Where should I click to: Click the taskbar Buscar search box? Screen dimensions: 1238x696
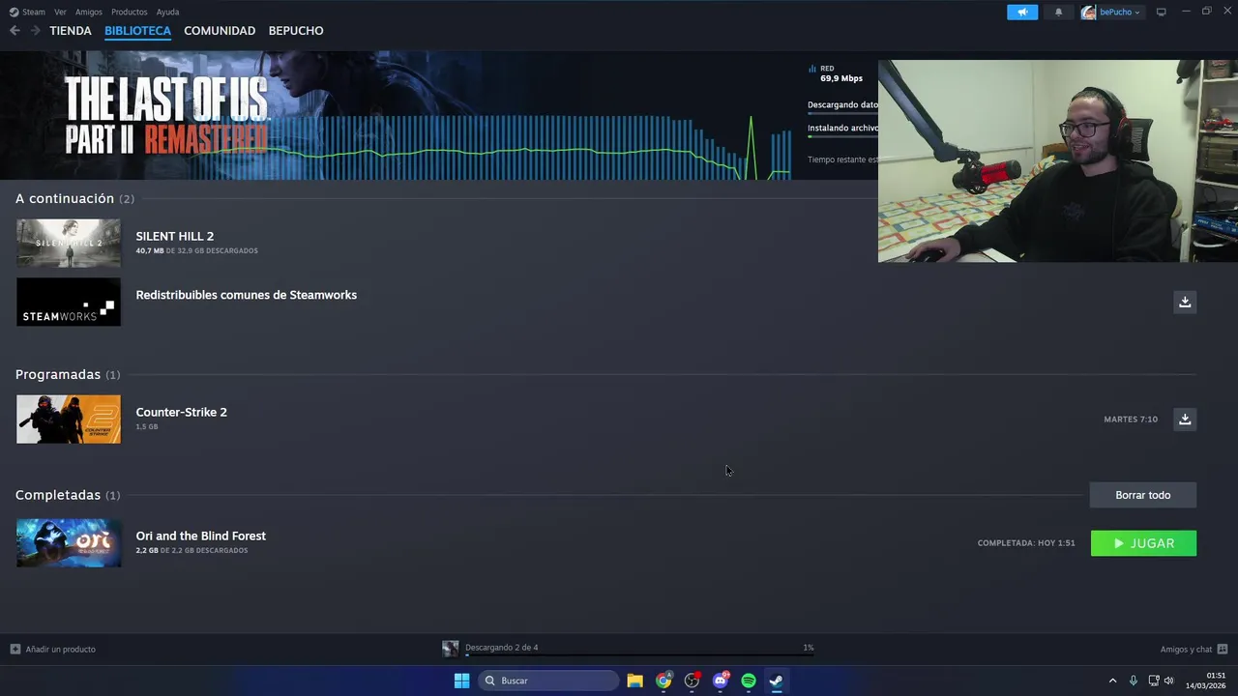(x=548, y=681)
